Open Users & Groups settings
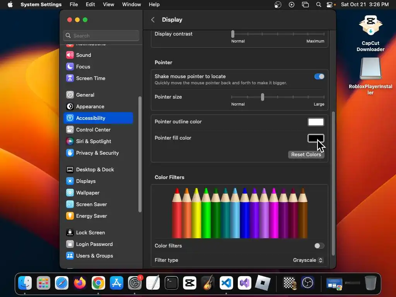The width and height of the screenshot is (396, 297). pyautogui.click(x=98, y=256)
